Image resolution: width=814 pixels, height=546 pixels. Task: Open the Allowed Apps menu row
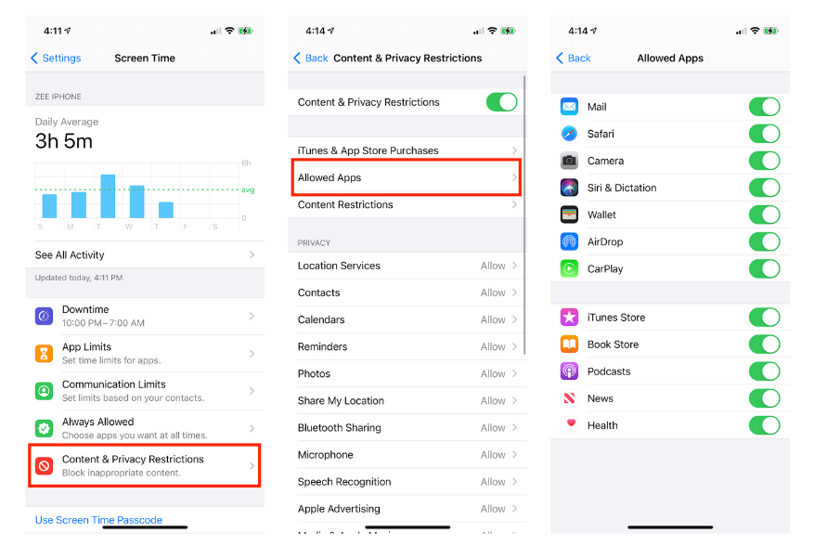click(x=407, y=177)
